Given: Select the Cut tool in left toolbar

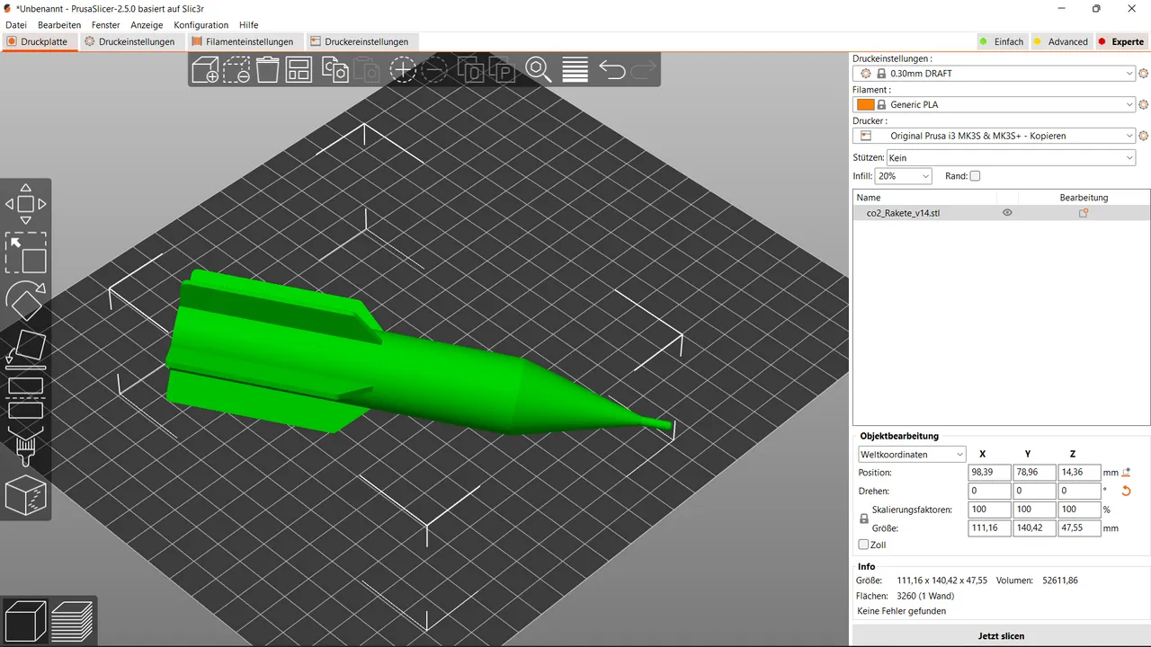Looking at the screenshot, I should pyautogui.click(x=25, y=397).
